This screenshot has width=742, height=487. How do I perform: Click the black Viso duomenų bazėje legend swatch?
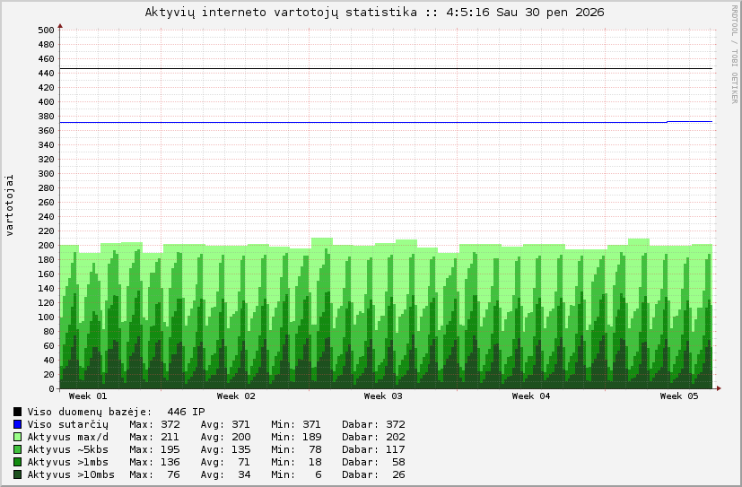click(17, 412)
